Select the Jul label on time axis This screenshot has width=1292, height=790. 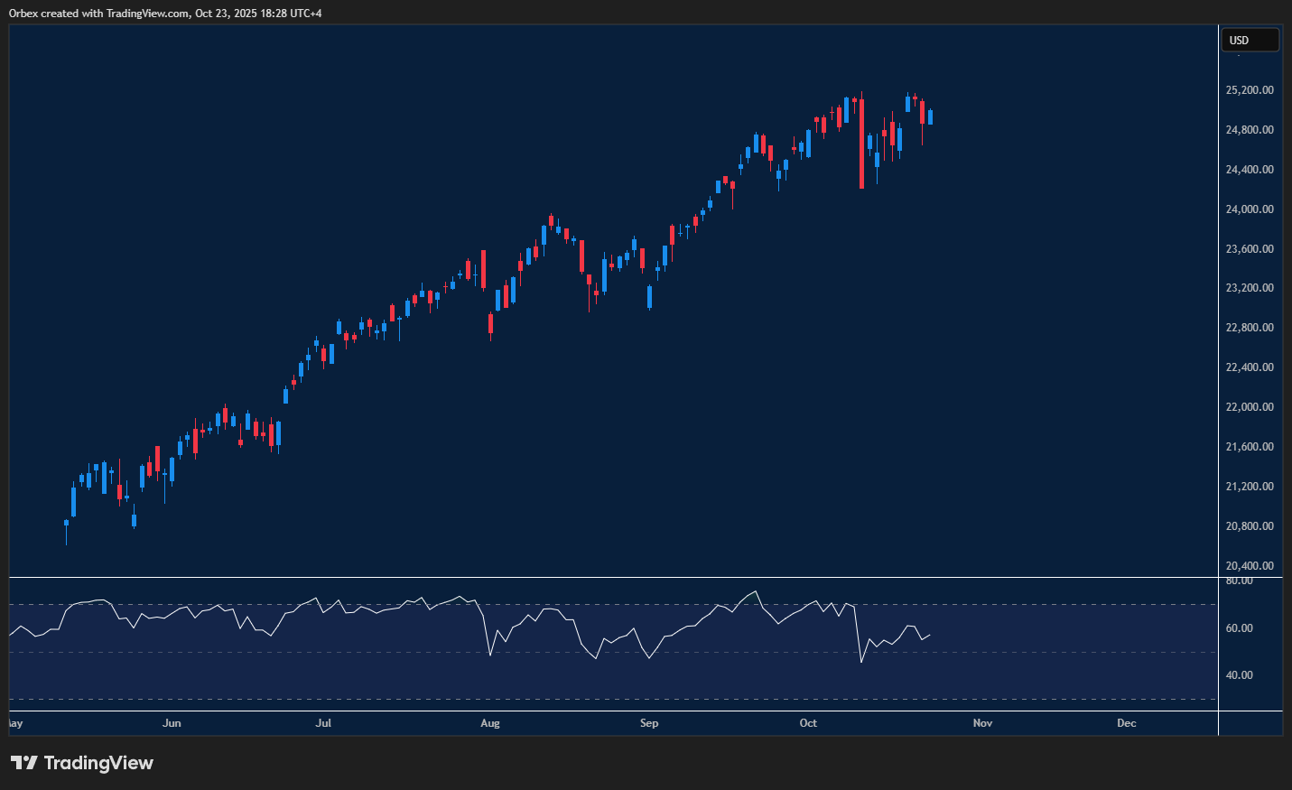(x=323, y=723)
